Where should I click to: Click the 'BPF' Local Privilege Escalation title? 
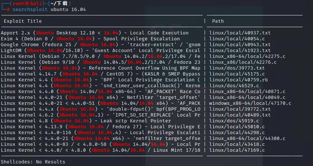coord(101,80)
